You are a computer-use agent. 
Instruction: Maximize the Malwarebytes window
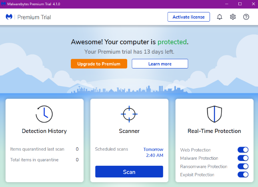coord(240,4)
